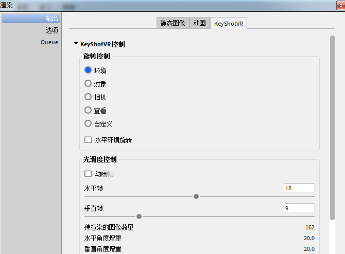Screen dimensions: 345x254
Task: Choose the 查看 radio option
Action: click(88, 110)
